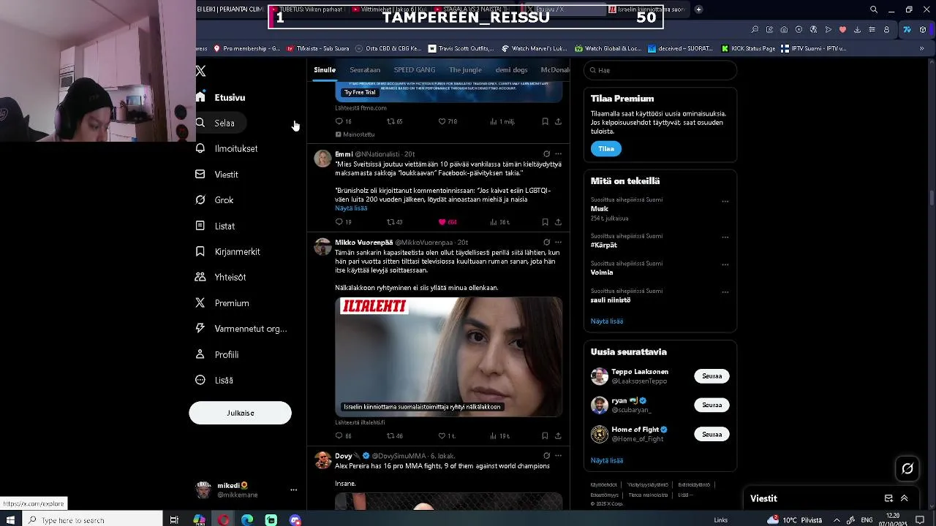The height and width of the screenshot is (526, 936).
Task: Click the Windows taskbar search box
Action: pyautogui.click(x=92, y=520)
